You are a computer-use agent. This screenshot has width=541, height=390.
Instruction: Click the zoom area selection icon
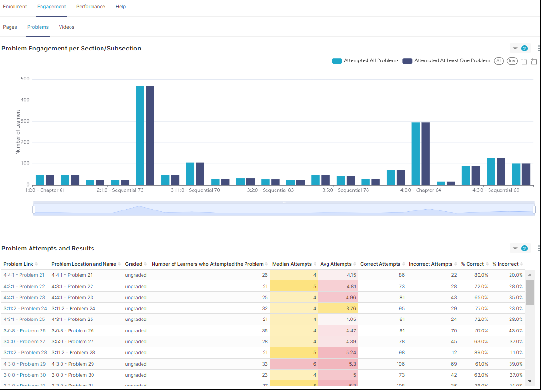(x=524, y=61)
